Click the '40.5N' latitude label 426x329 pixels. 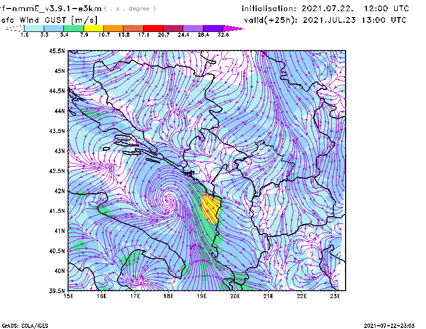click(57, 251)
